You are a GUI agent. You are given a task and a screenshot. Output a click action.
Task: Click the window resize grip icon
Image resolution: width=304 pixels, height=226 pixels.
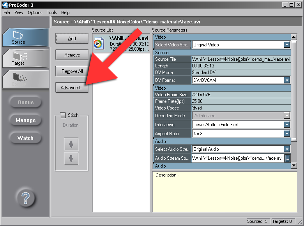pos(300,221)
